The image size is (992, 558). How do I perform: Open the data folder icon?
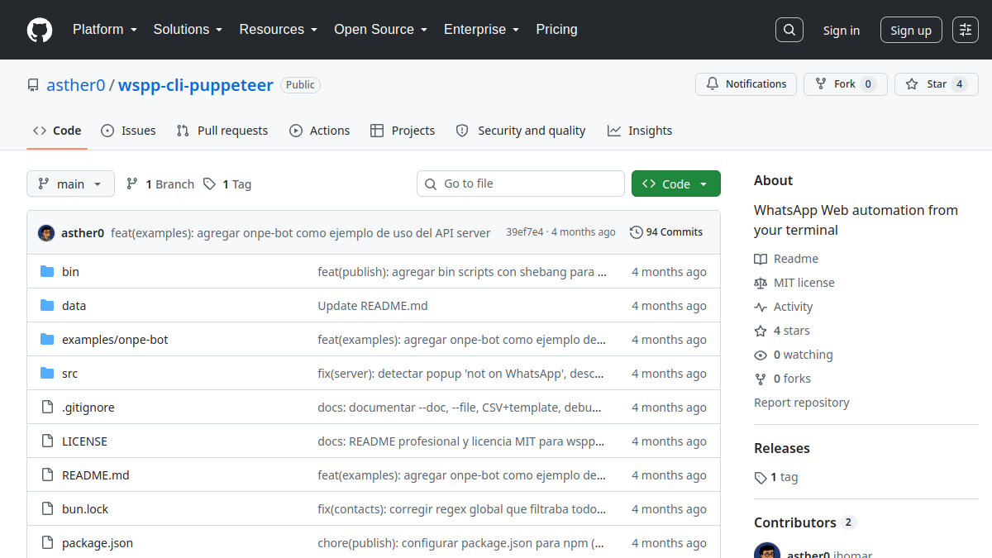47,305
